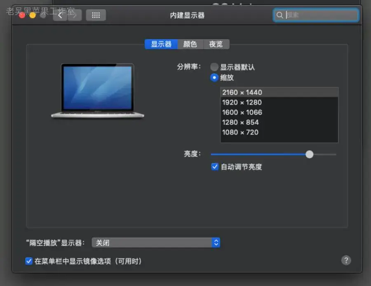This screenshot has height=286, width=371.
Task: Switch to the 显示器 tab
Action: click(161, 44)
